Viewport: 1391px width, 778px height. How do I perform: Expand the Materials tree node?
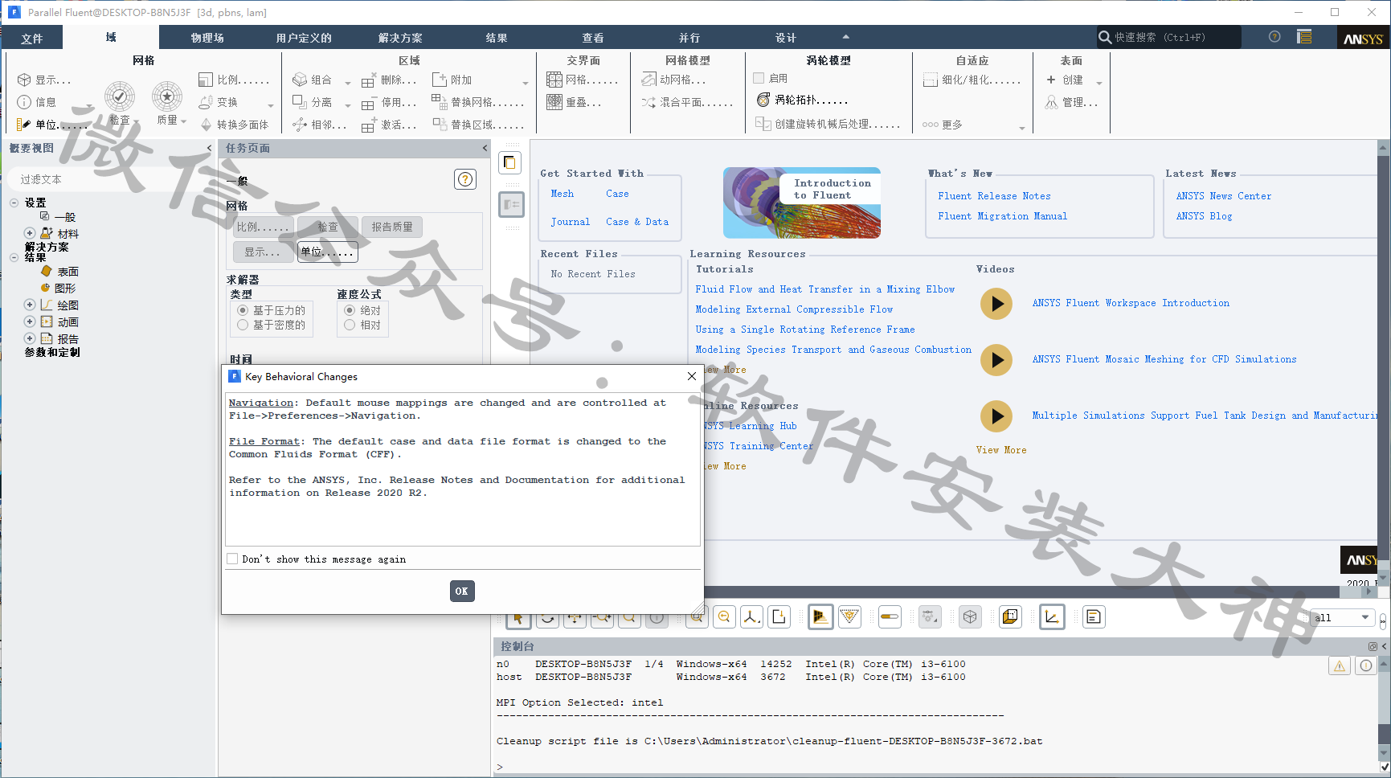click(30, 233)
